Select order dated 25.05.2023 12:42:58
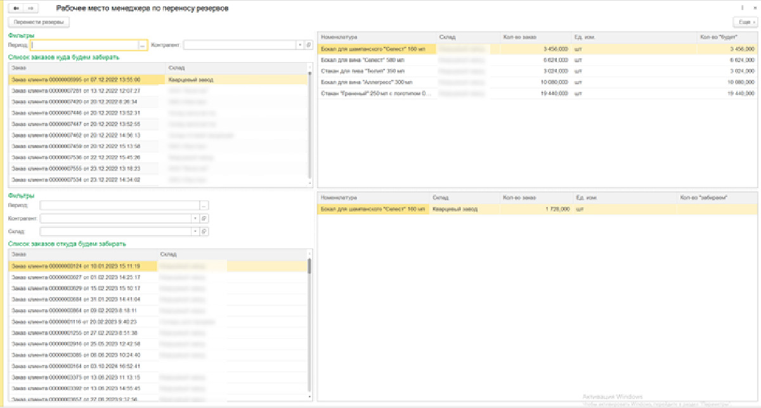This screenshot has width=761, height=408. coord(157,344)
